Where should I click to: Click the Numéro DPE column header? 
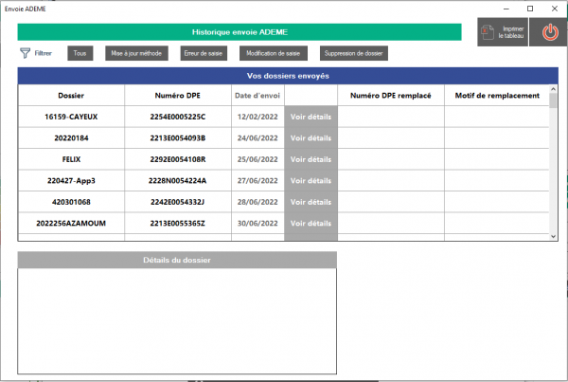pos(178,96)
